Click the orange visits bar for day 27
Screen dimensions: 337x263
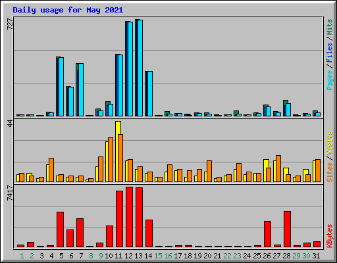pyautogui.click(x=278, y=168)
